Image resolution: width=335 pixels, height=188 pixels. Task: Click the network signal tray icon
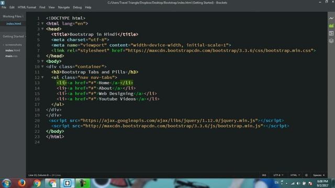click(293, 183)
